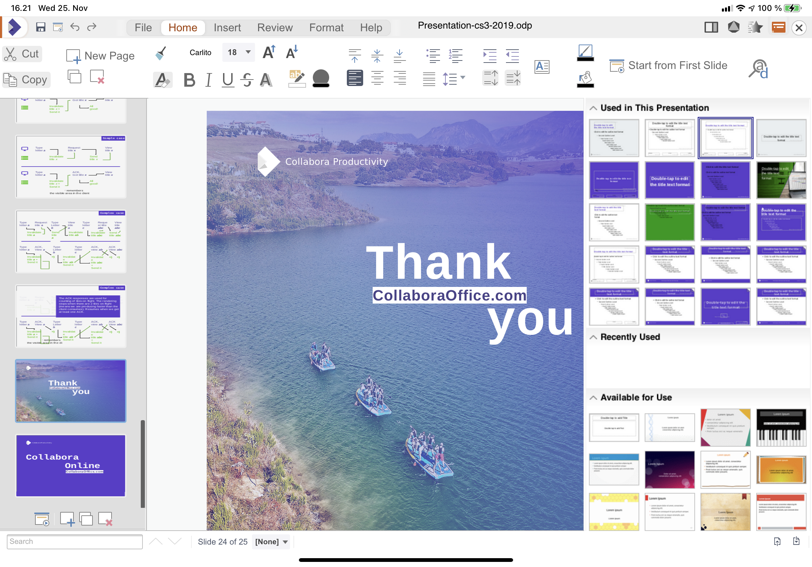Save the document with the floppy icon
This screenshot has width=812, height=567.
[x=41, y=27]
